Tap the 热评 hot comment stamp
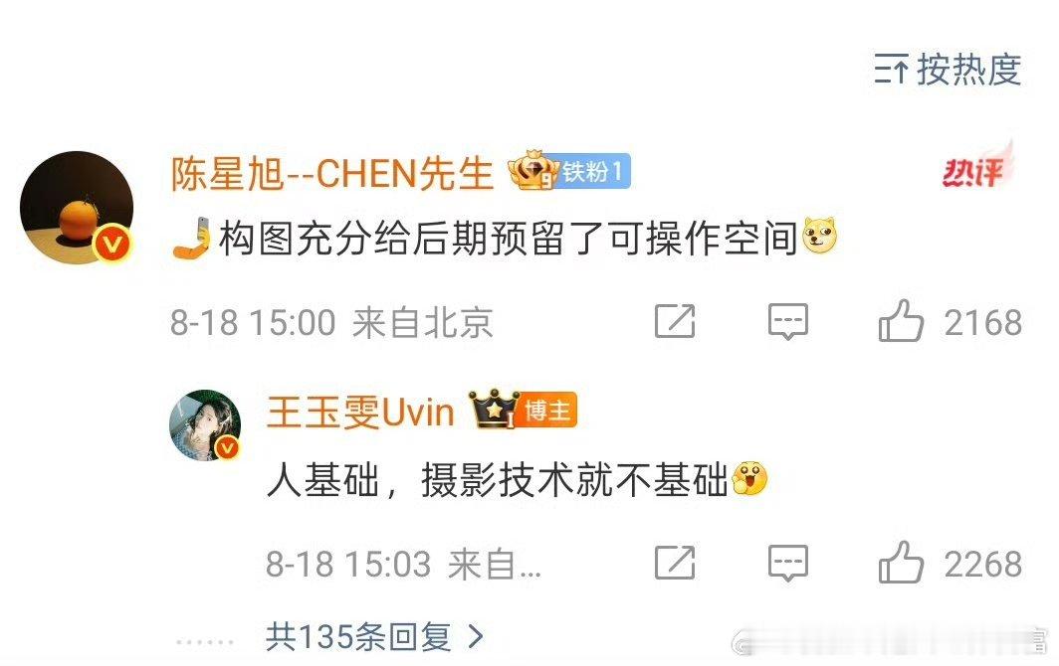1059x666 pixels. [978, 165]
